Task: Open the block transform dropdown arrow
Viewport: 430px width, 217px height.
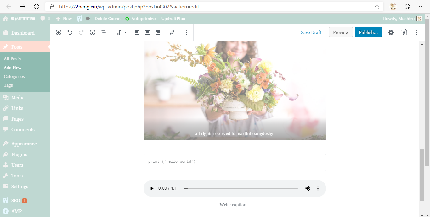Action: coord(125,32)
